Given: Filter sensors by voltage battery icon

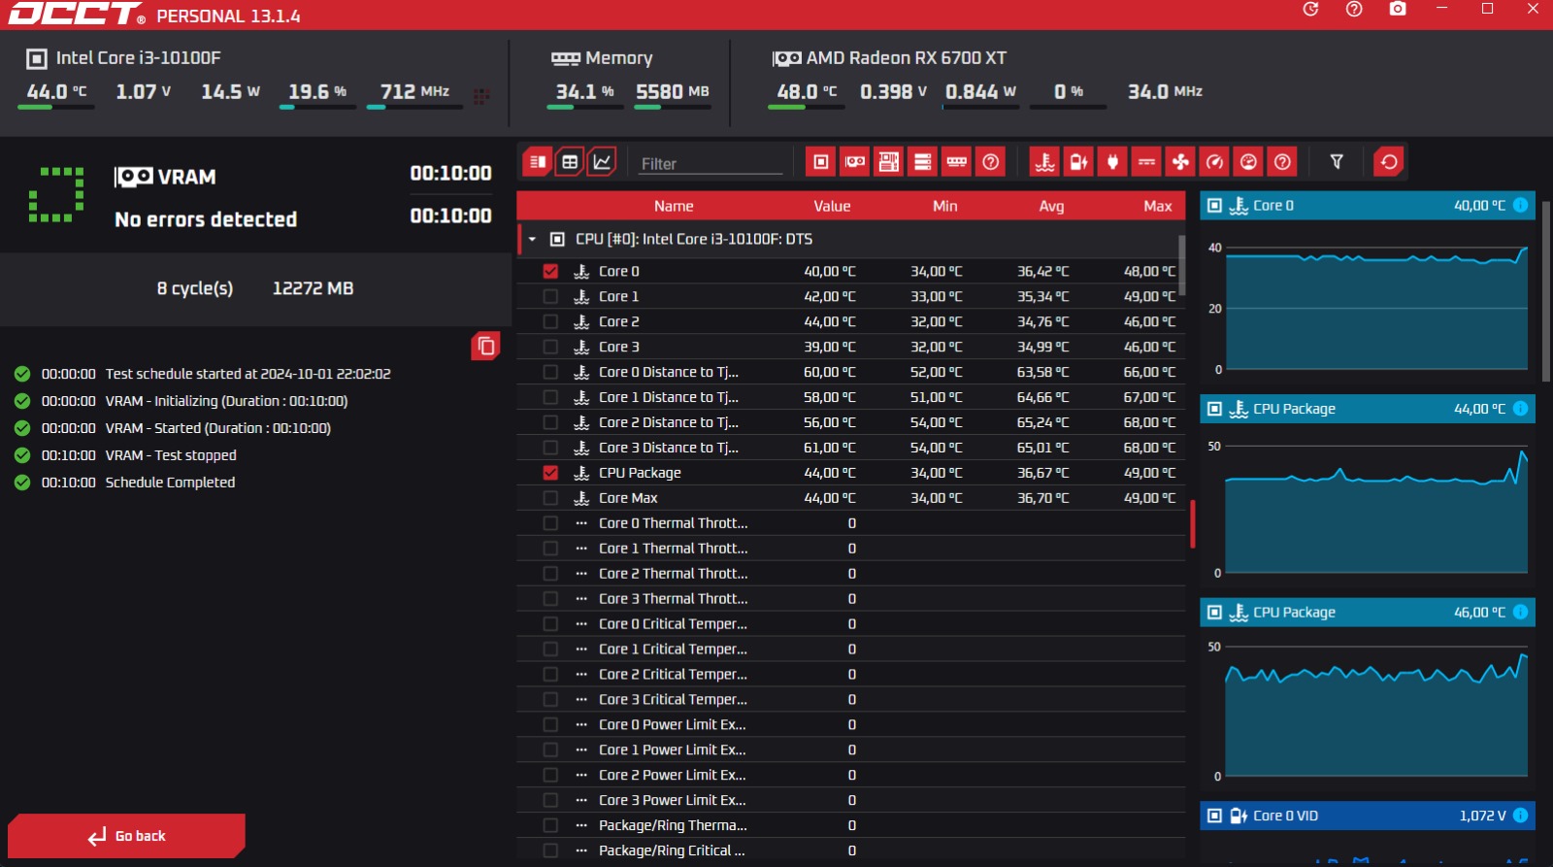Looking at the screenshot, I should (1078, 162).
